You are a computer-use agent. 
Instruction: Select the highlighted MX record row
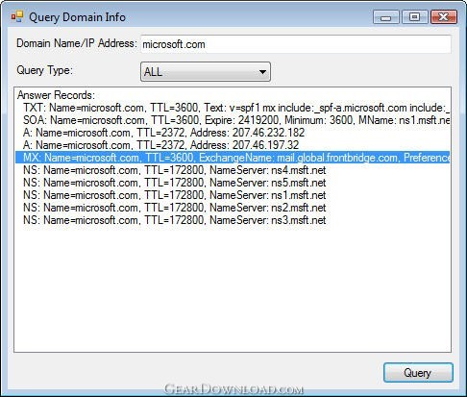click(233, 158)
